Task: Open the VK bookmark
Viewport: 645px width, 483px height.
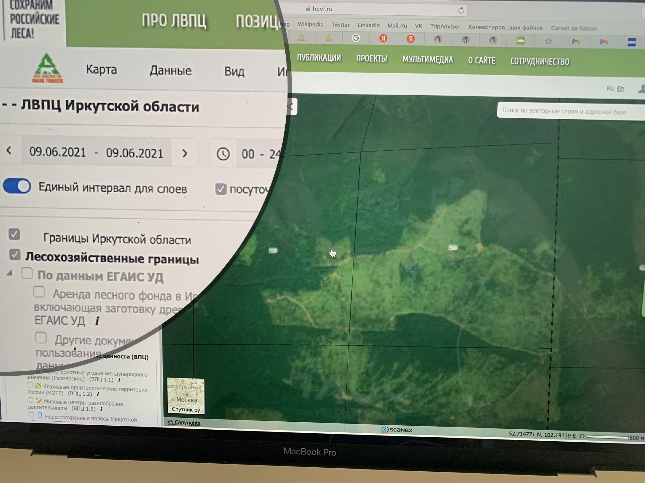Action: tap(418, 26)
